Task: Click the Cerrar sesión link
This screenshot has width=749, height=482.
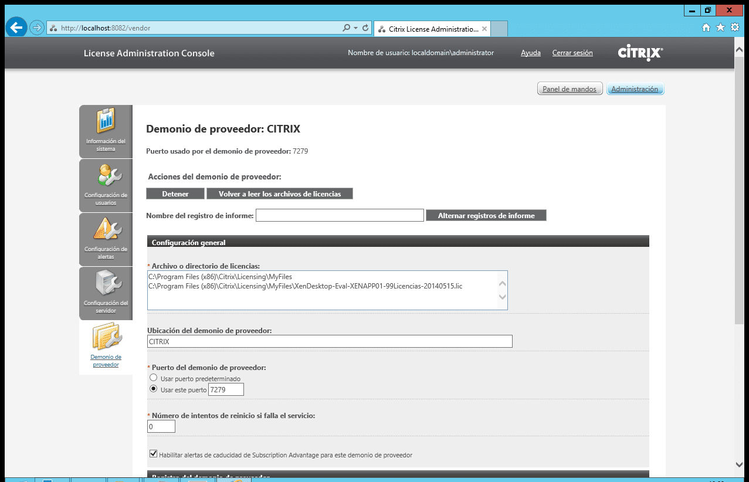Action: 572,53
